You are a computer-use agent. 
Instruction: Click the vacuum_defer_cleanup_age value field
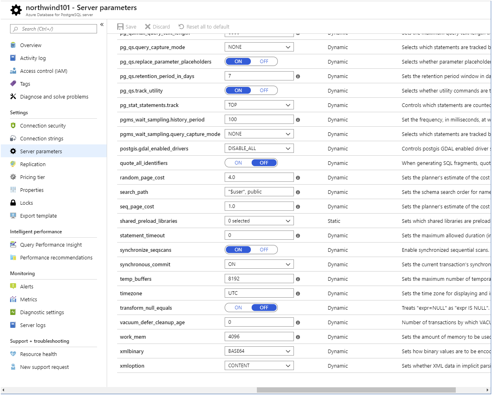coord(259,322)
